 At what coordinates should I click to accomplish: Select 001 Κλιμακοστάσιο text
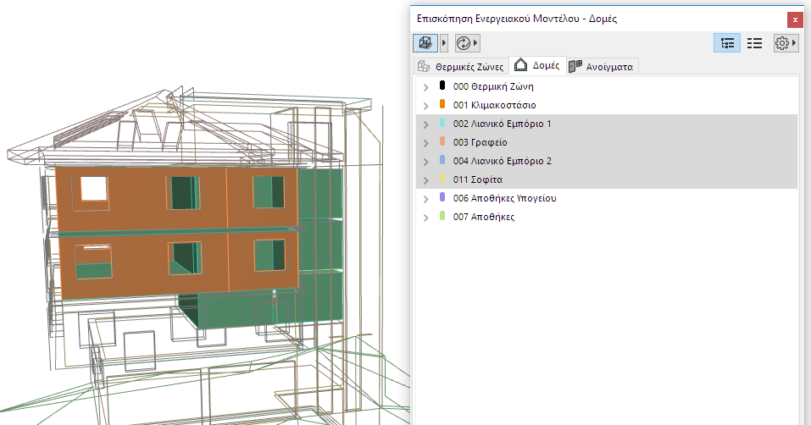point(494,105)
